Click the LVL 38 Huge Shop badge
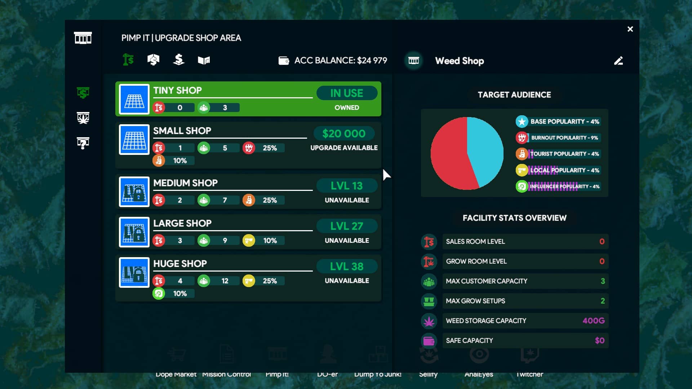 347,267
